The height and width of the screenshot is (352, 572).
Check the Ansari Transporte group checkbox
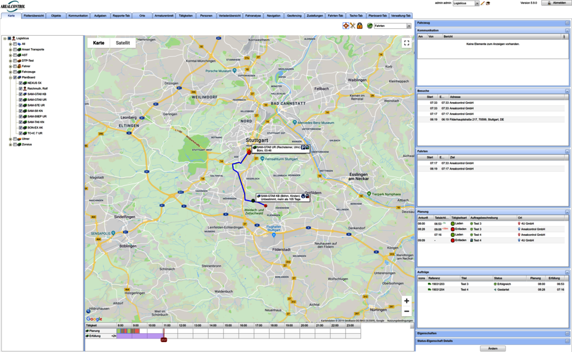(x=15, y=49)
